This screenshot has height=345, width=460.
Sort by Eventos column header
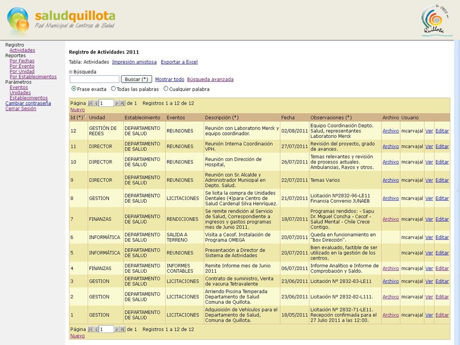176,117
